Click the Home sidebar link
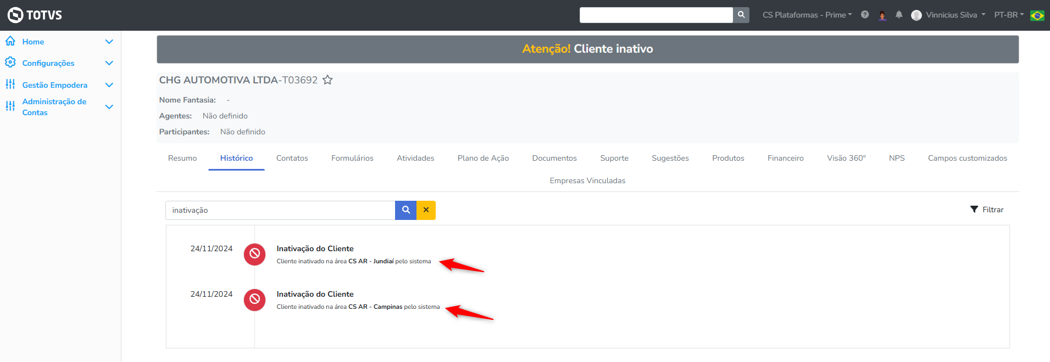 (33, 42)
